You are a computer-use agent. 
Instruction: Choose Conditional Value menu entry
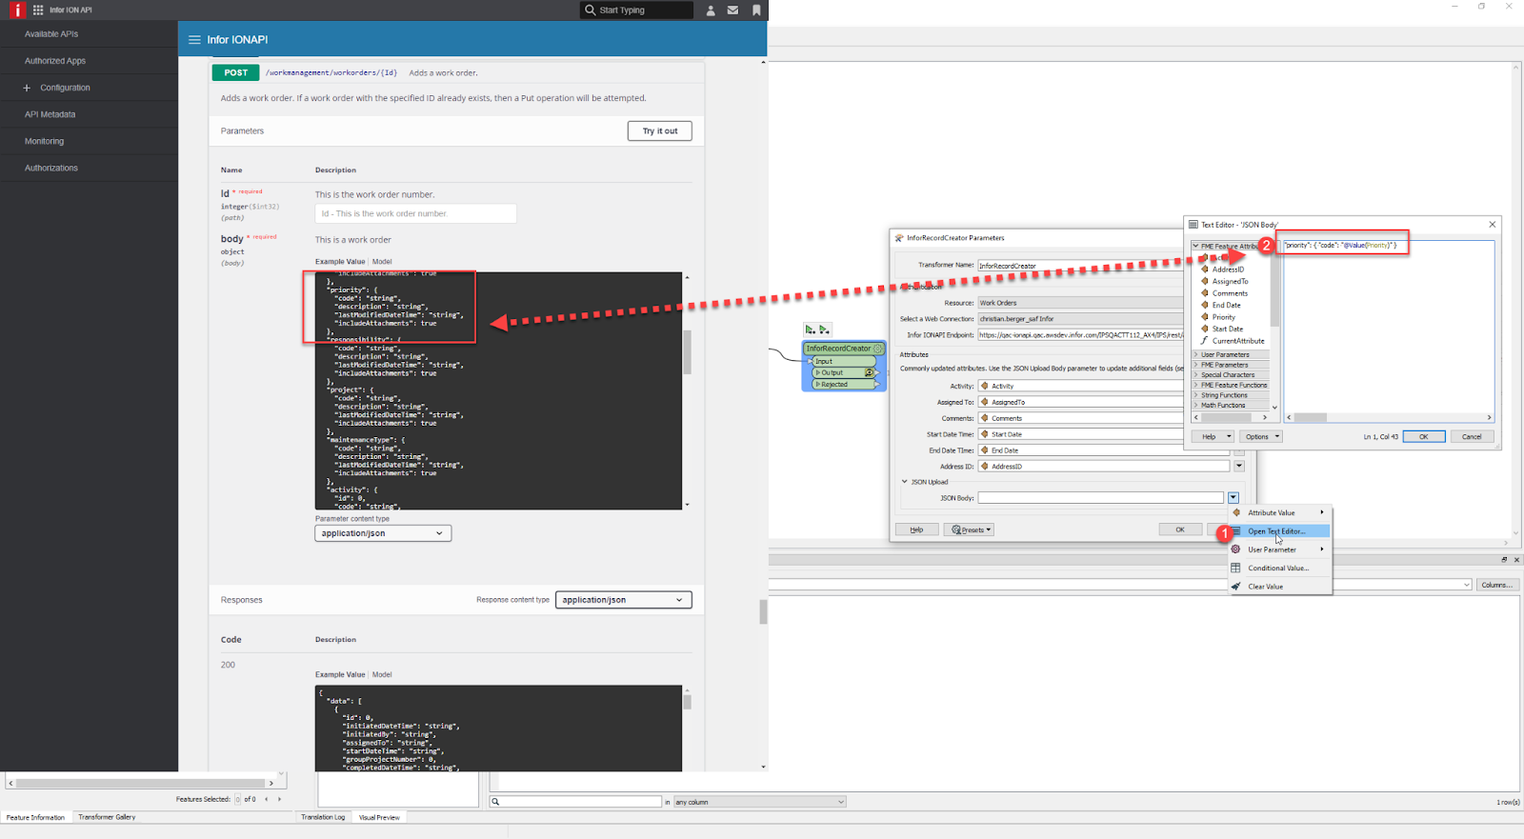point(1280,568)
